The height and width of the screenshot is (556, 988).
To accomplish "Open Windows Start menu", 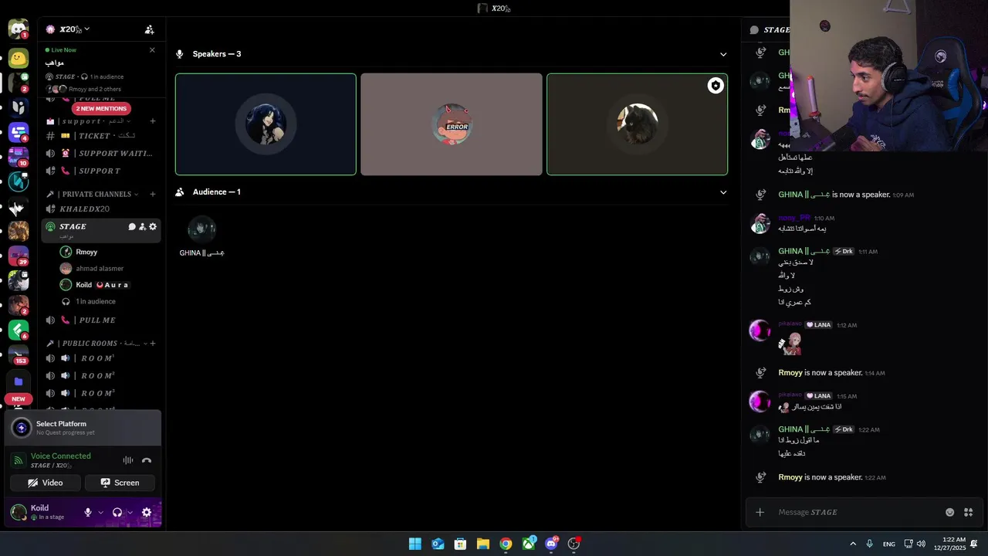I will click(x=415, y=544).
